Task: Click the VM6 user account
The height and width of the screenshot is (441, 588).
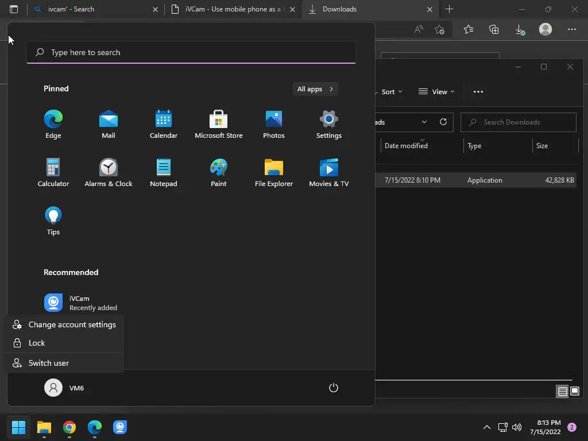Action: (64, 388)
